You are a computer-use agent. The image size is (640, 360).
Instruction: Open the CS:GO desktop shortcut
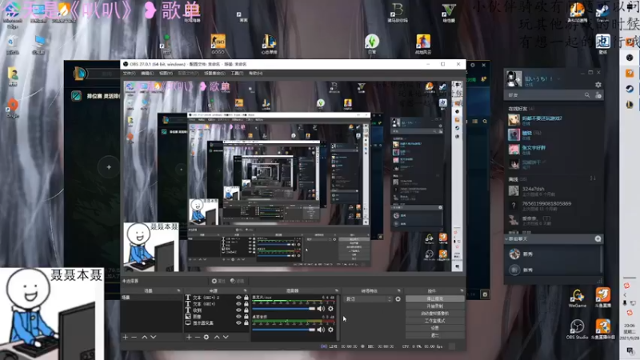[x=218, y=44]
